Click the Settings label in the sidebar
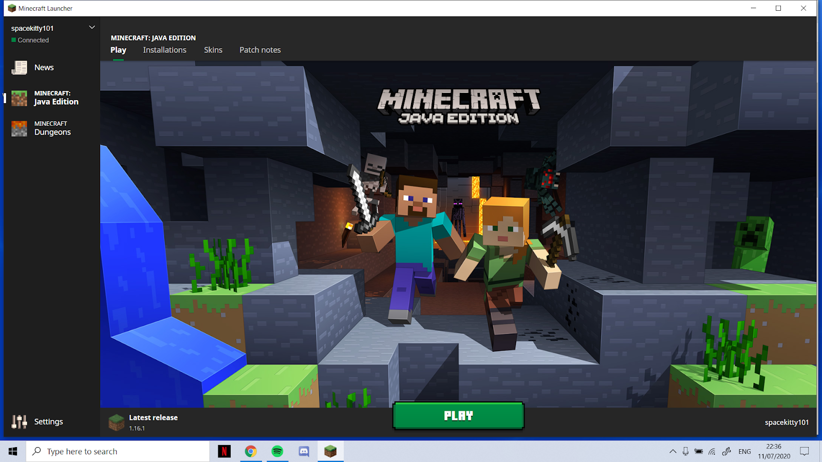The image size is (822, 462). click(x=49, y=421)
